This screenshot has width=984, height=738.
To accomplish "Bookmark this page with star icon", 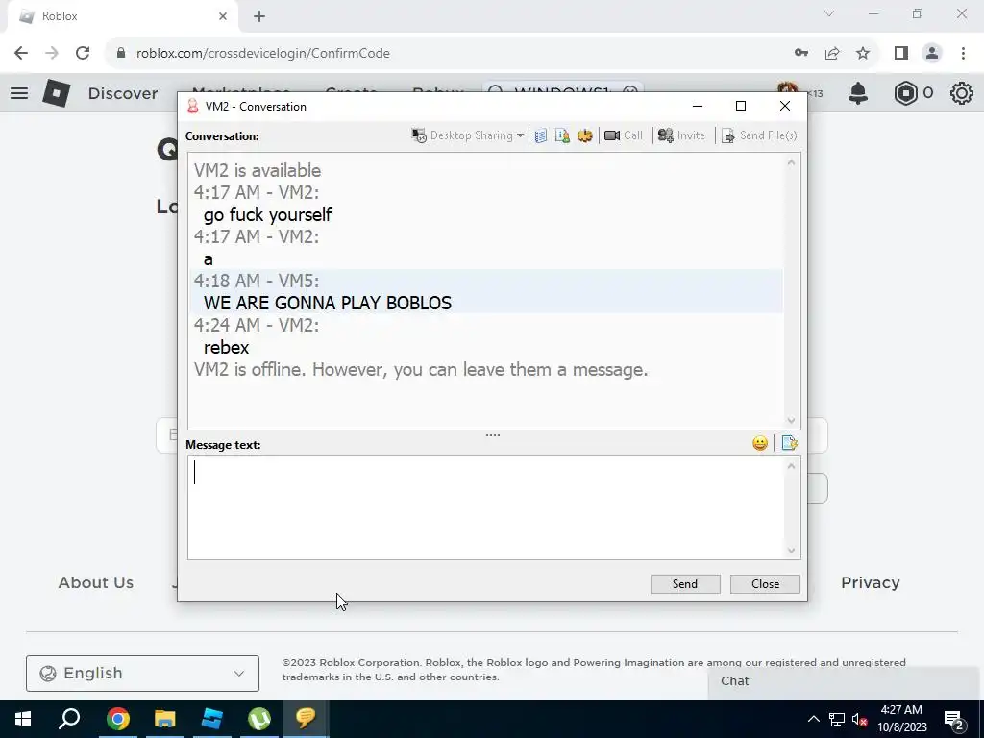I will coord(863,54).
